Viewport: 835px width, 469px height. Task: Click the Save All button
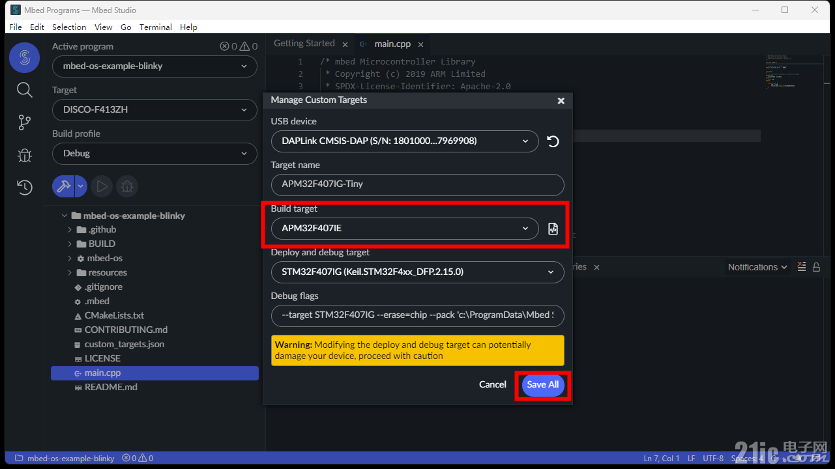point(543,384)
